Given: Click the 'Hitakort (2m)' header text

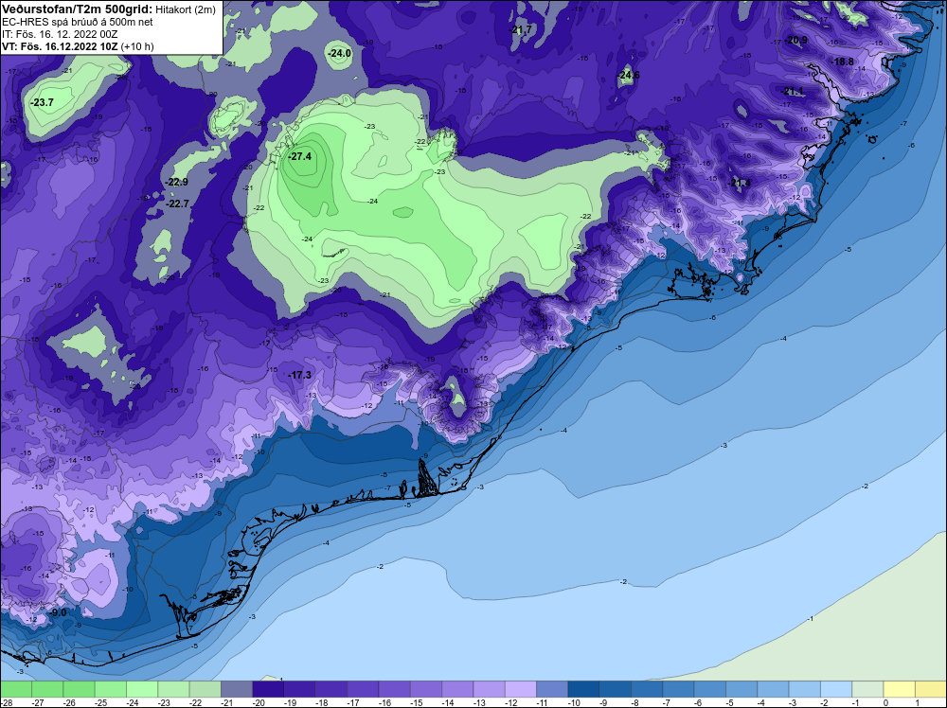Looking at the screenshot, I should (x=186, y=9).
